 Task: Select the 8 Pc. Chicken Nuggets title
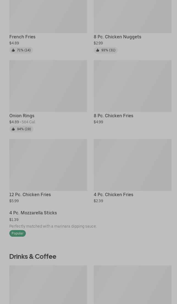click(117, 37)
